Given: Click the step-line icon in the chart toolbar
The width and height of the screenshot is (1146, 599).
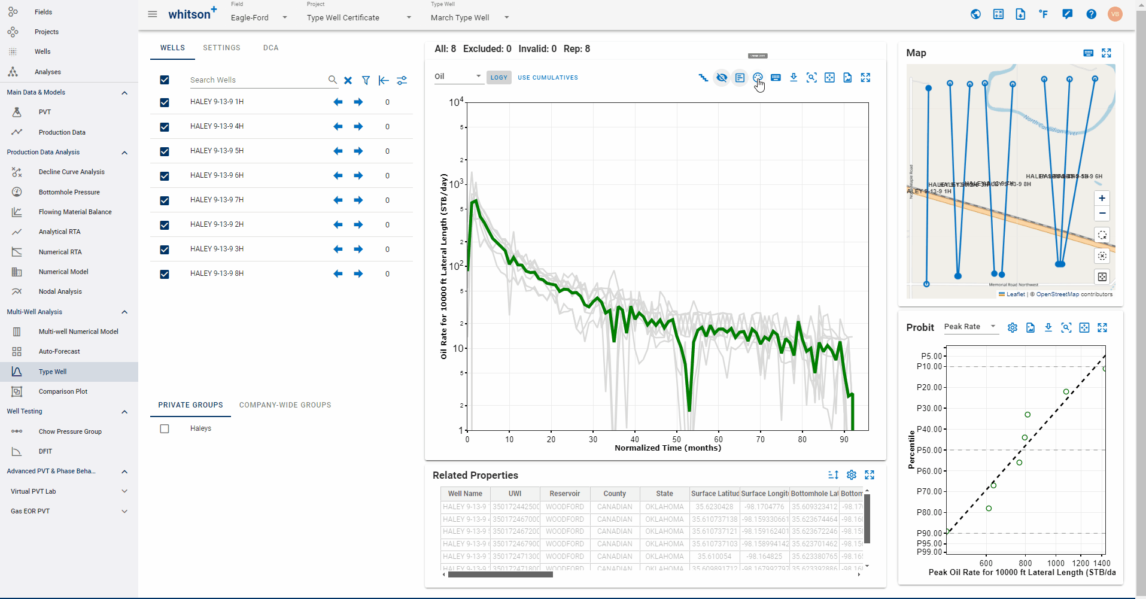Looking at the screenshot, I should tap(703, 78).
